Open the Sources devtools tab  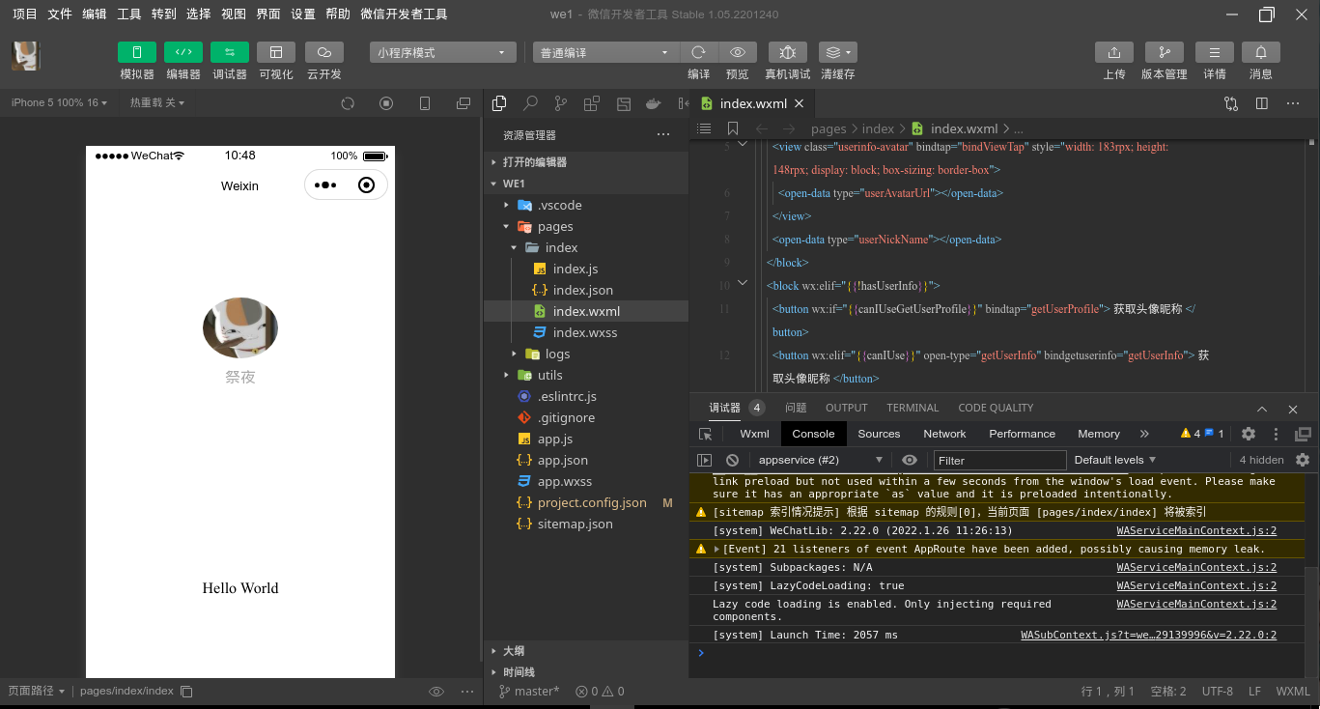tap(879, 434)
